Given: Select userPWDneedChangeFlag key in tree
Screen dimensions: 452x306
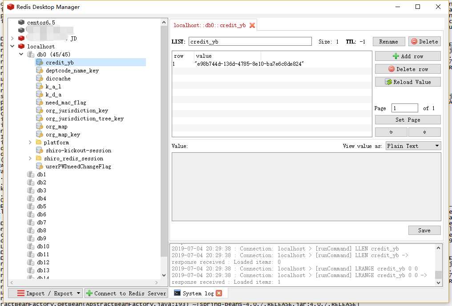Looking at the screenshot, I should click(x=78, y=167).
